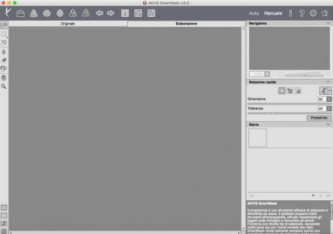333x234 pixels.
Task: Click the Storia back arrow button
Action: pyautogui.click(x=252, y=195)
